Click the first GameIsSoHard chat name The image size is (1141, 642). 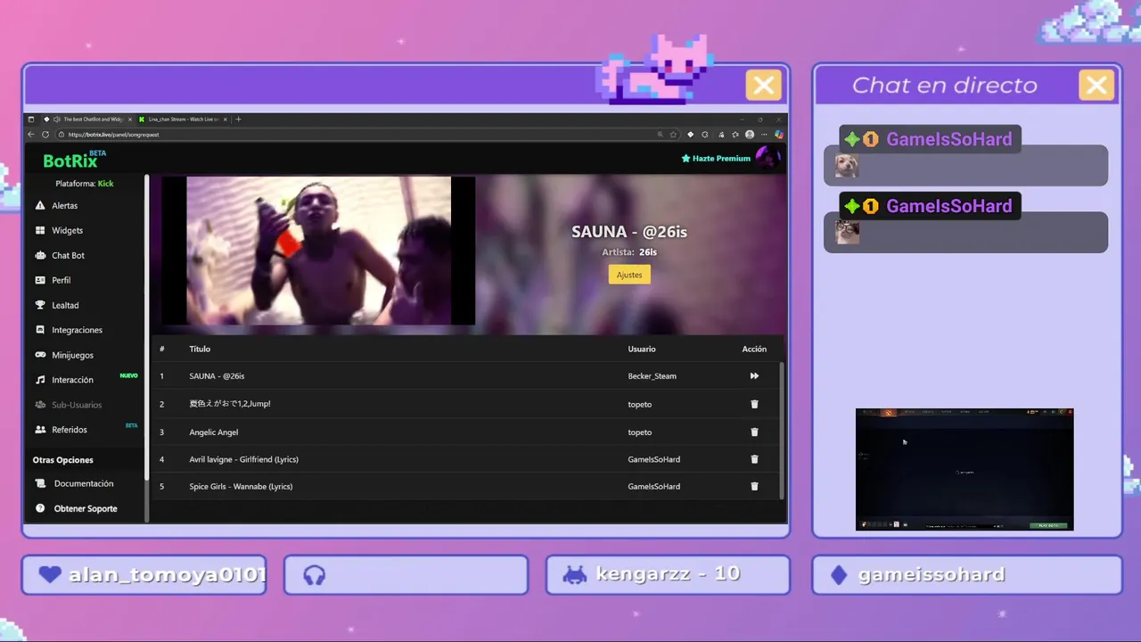tap(948, 139)
